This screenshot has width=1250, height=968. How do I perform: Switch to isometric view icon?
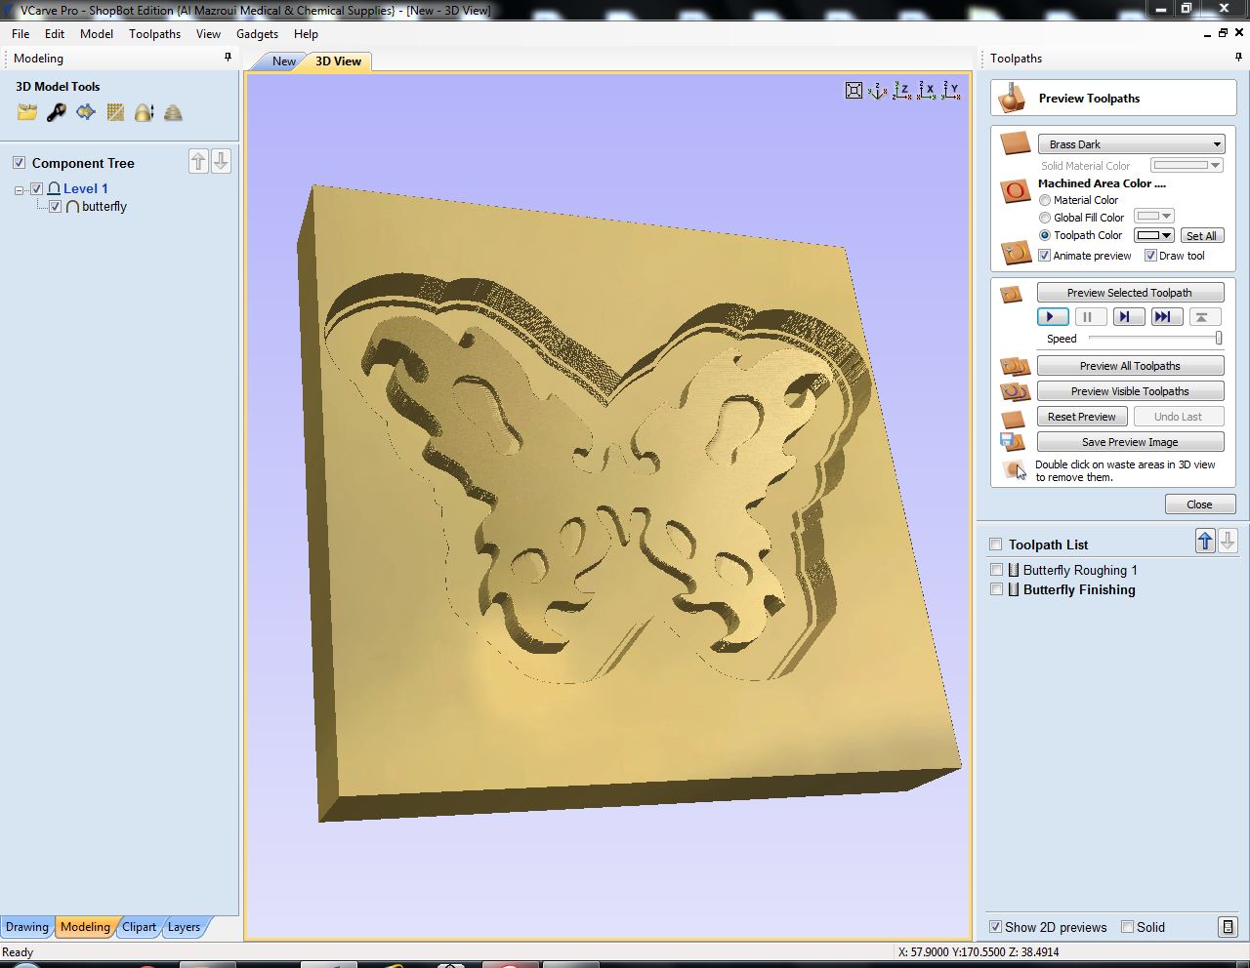(x=877, y=91)
